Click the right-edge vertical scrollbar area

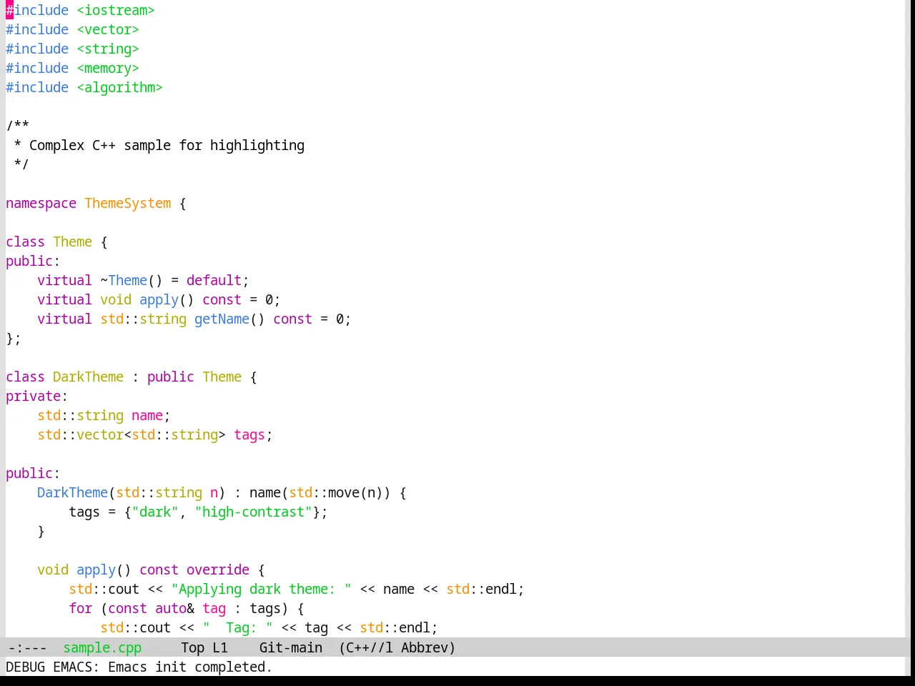[909, 319]
